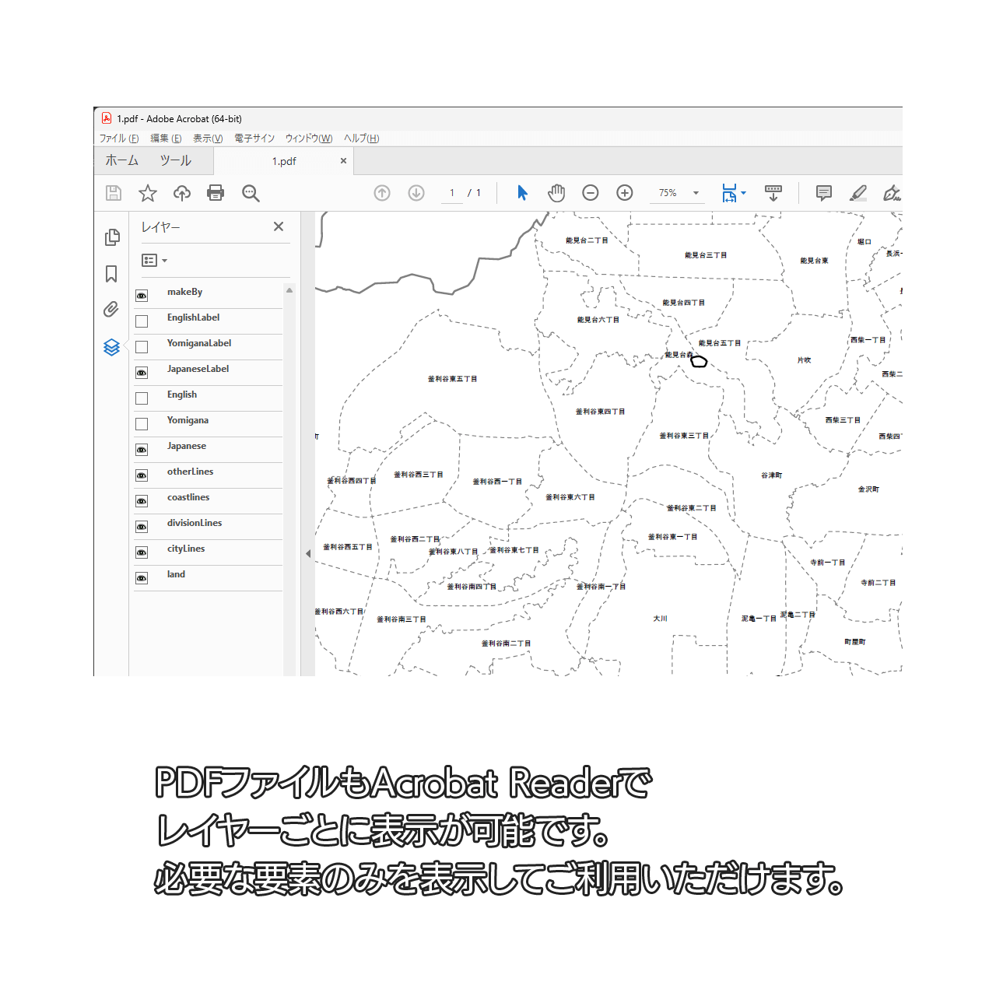Open the ヘルプ menu
Image resolution: width=996 pixels, height=996 pixels.
point(362,139)
